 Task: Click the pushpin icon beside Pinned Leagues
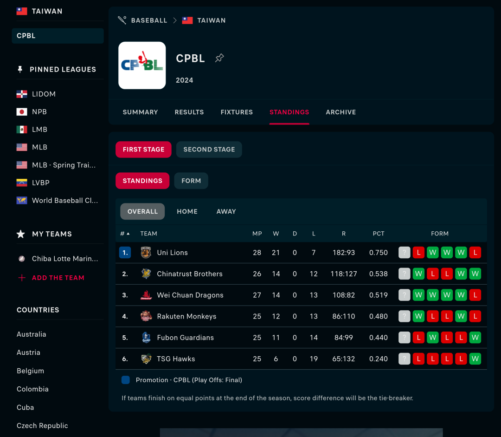point(20,69)
